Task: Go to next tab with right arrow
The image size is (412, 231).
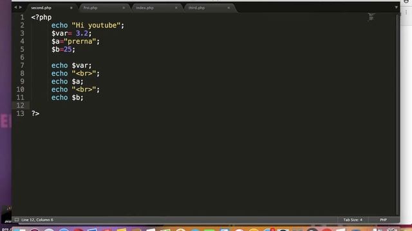Action: [21, 7]
